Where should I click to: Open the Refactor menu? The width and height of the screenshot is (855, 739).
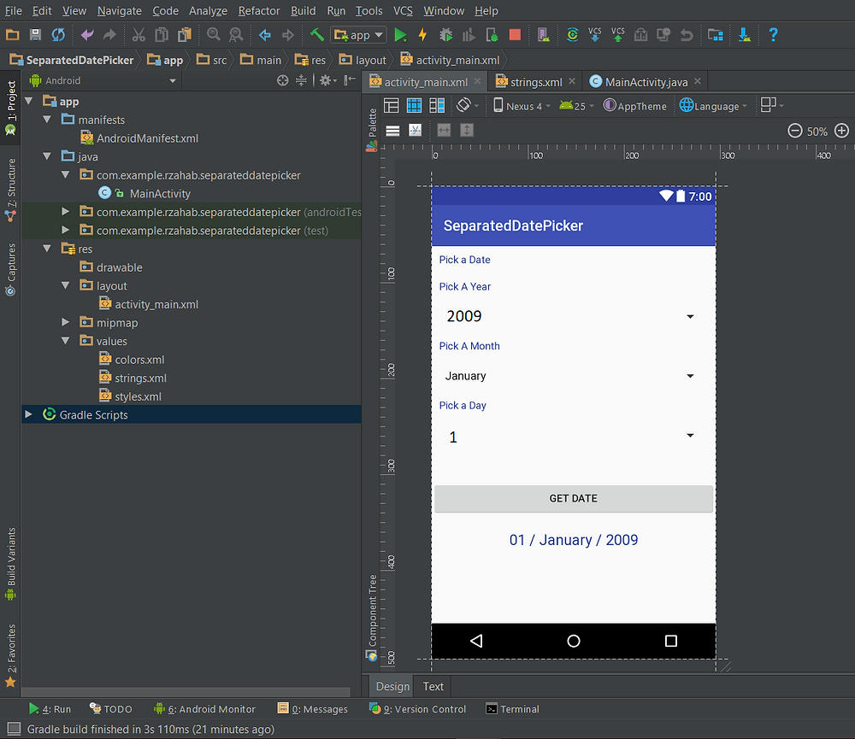pyautogui.click(x=259, y=11)
